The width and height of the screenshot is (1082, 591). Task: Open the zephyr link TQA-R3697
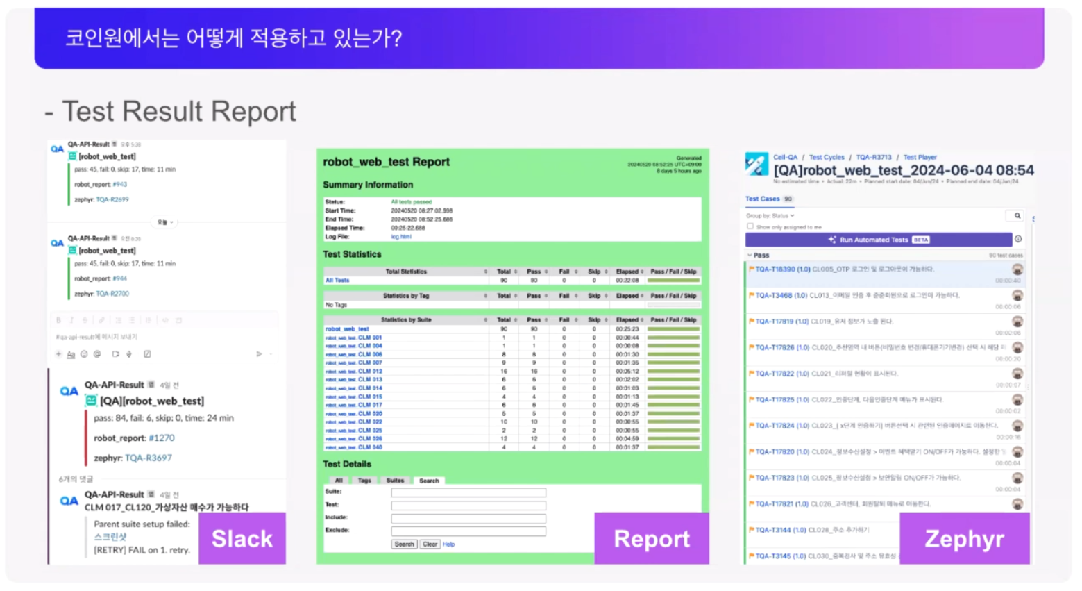(149, 458)
